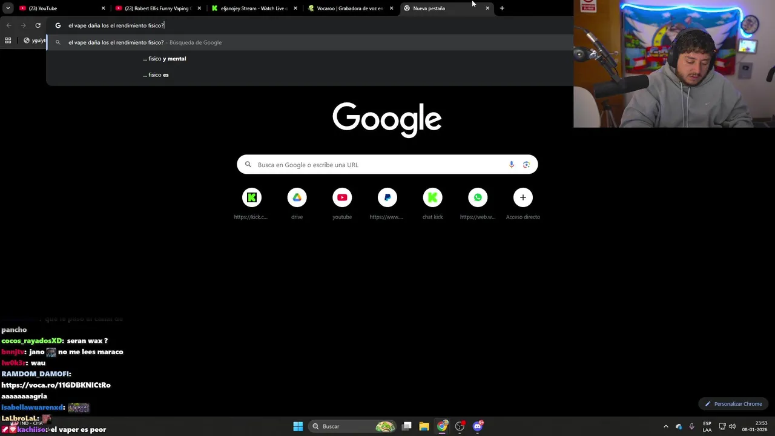Open Discord from the taskbar
Viewport: 775px width, 436px height.
click(x=478, y=426)
